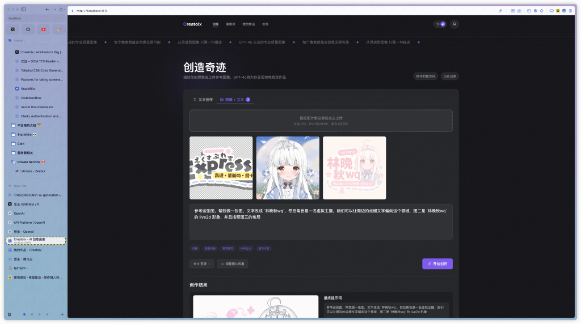
Task: Click the 开始创作 button
Action: (x=437, y=264)
